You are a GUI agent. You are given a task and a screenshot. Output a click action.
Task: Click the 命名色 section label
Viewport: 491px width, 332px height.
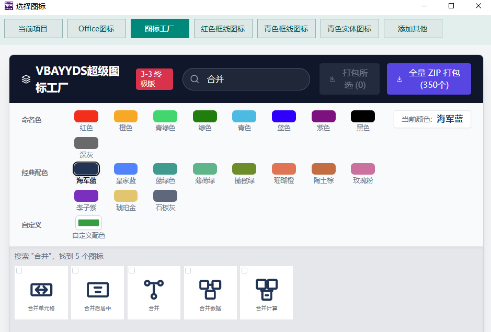click(31, 120)
